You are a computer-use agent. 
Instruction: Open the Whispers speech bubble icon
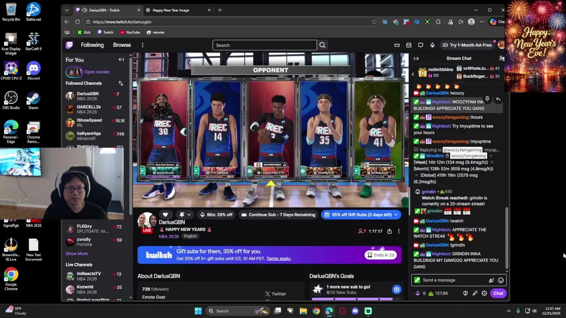point(421,45)
